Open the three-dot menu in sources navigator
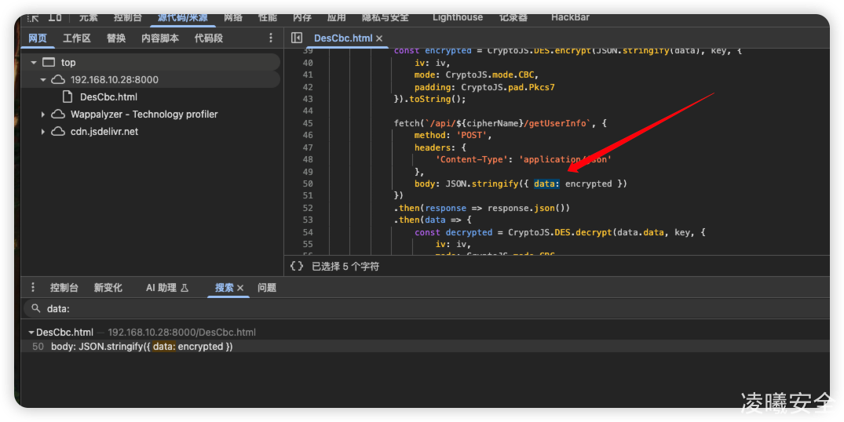This screenshot has width=844, height=422. coord(271,38)
